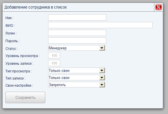
Task: Open the Статус dropdown showing Менеджер
Action: [77, 48]
